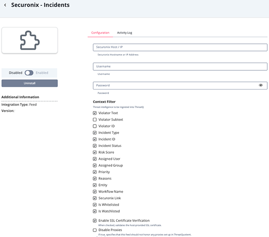Enable the Violator Subtext checkbox
This screenshot has width=269, height=237.
tap(95, 120)
